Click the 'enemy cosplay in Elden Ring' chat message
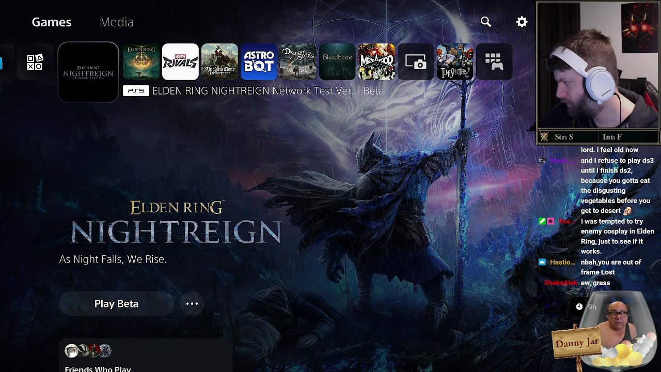 (617, 236)
